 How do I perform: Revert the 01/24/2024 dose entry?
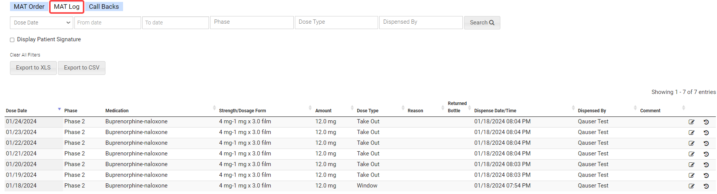click(x=706, y=122)
